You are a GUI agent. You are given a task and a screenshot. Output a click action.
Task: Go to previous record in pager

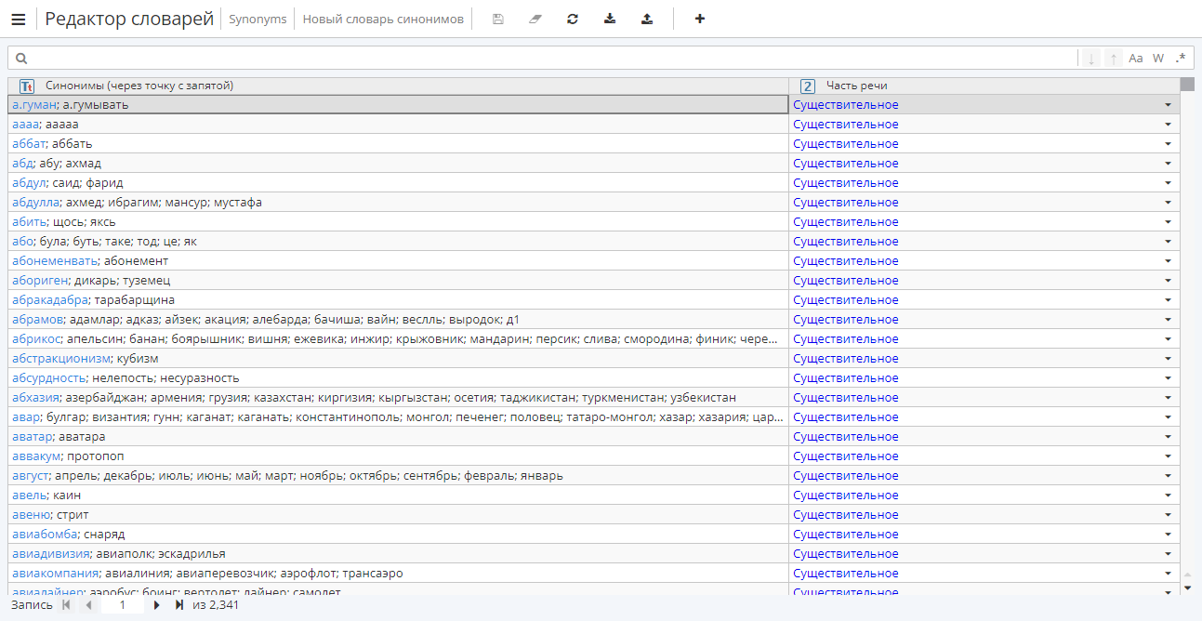pos(89,605)
